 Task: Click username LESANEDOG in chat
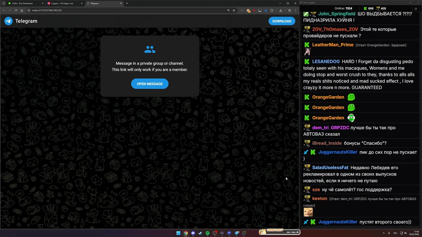click(x=326, y=62)
